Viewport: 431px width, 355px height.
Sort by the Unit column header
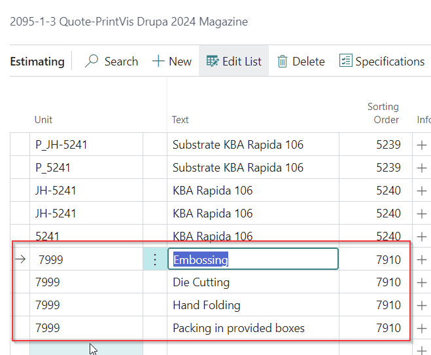pyautogui.click(x=44, y=119)
